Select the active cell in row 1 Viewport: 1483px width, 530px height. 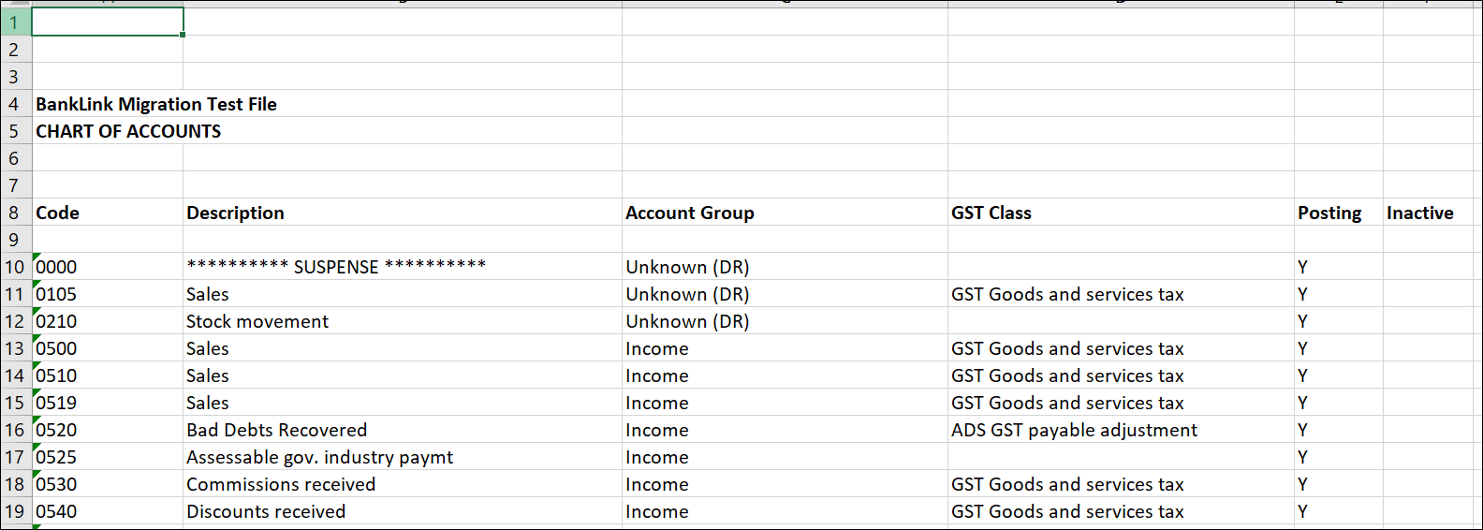108,22
